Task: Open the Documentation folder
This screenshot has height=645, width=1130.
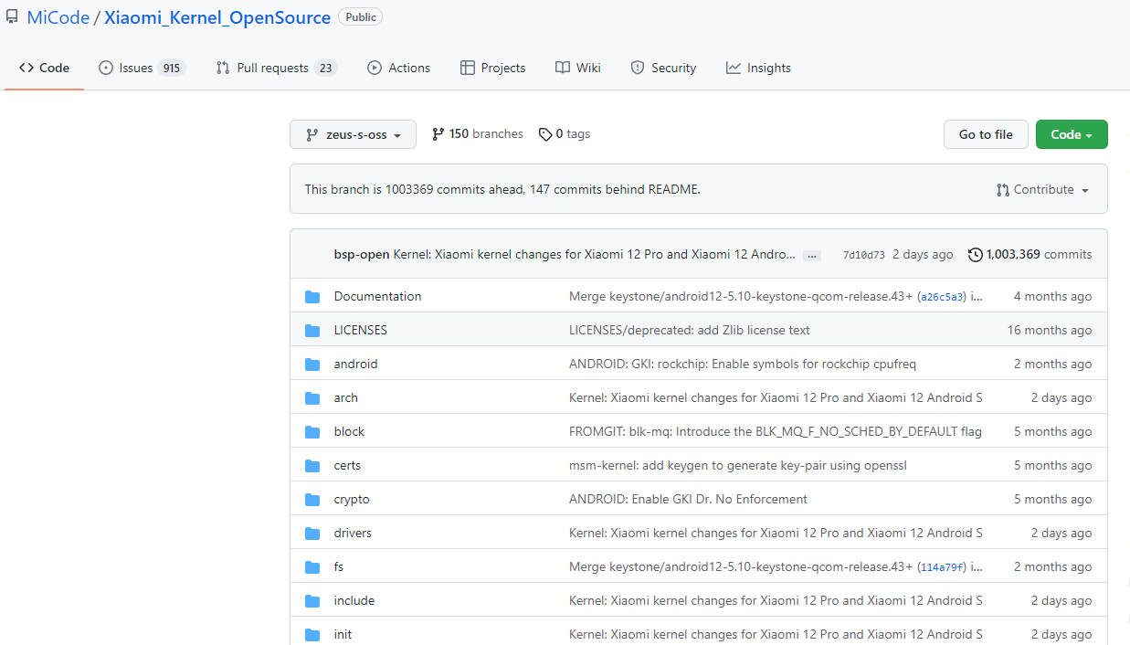Action: (377, 296)
